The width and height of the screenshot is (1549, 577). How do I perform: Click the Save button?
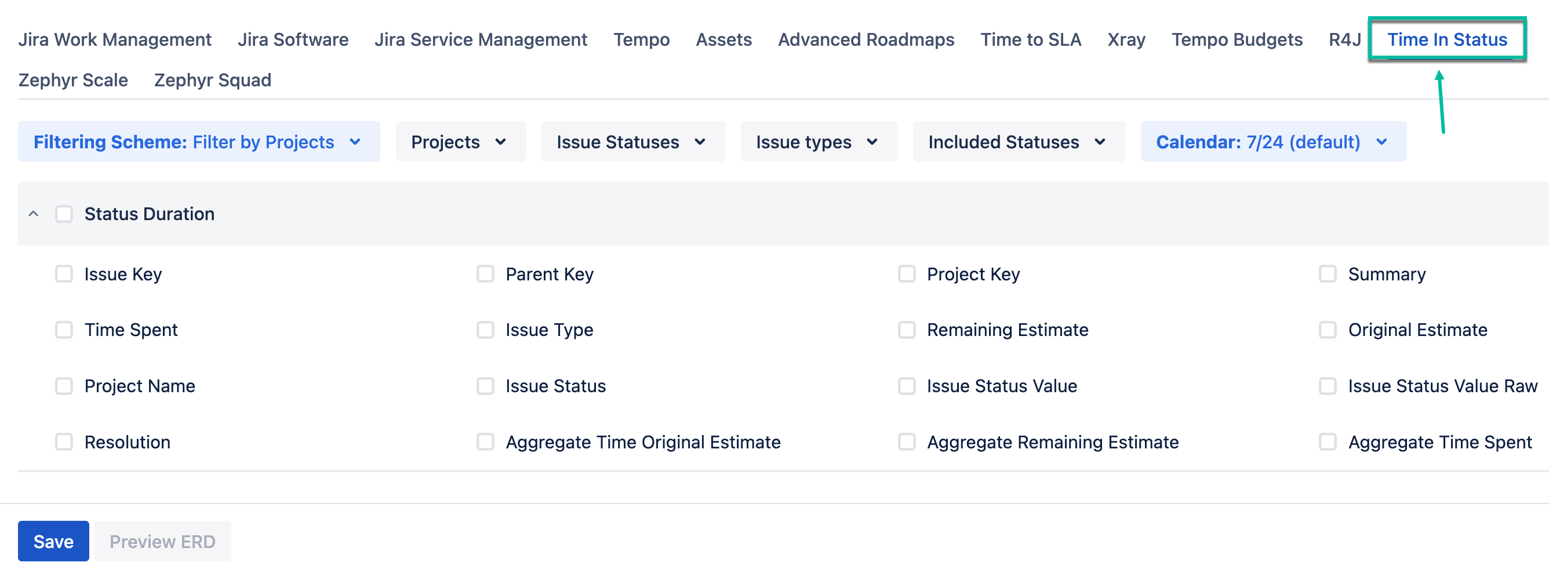tap(53, 541)
